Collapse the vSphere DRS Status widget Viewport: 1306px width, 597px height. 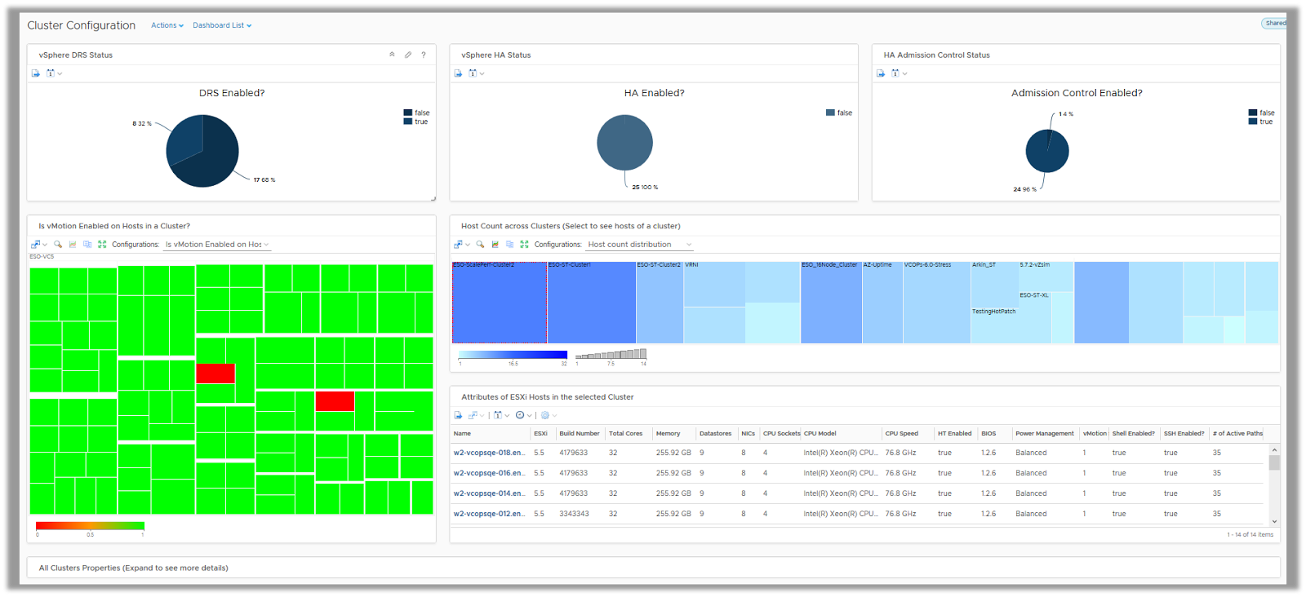click(x=392, y=55)
